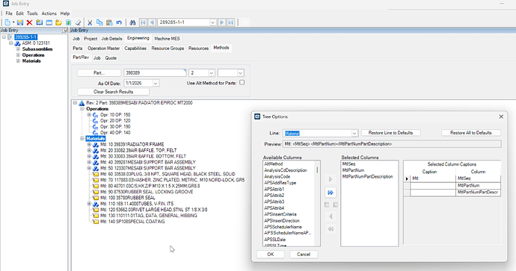Select MtlPartNum in Selected Columns list
The image size is (516, 271).
[353, 170]
